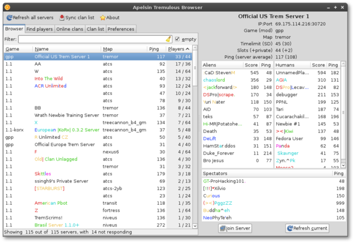The height and width of the screenshot is (243, 354).
Task: Click the Refresh current button
Action: click(307, 228)
